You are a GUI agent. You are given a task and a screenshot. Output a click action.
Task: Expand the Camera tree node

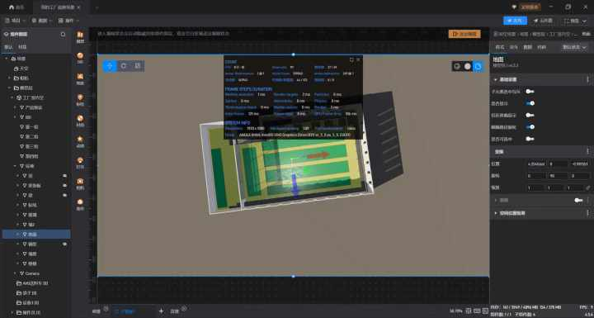[15, 273]
